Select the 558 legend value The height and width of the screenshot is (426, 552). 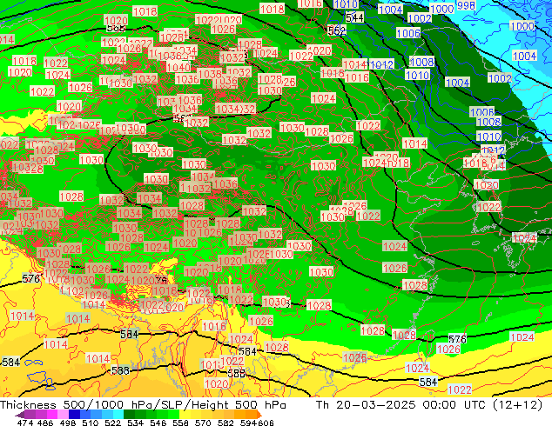point(180,423)
